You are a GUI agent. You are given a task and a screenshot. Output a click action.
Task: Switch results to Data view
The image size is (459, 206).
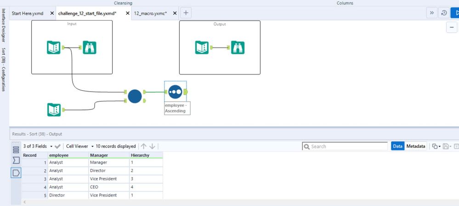tap(397, 146)
